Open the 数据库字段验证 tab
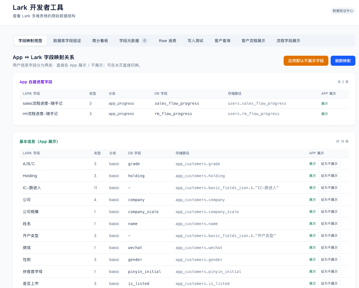The image size is (359, 288). 67,41
